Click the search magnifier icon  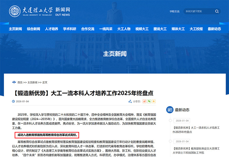point(217,11)
